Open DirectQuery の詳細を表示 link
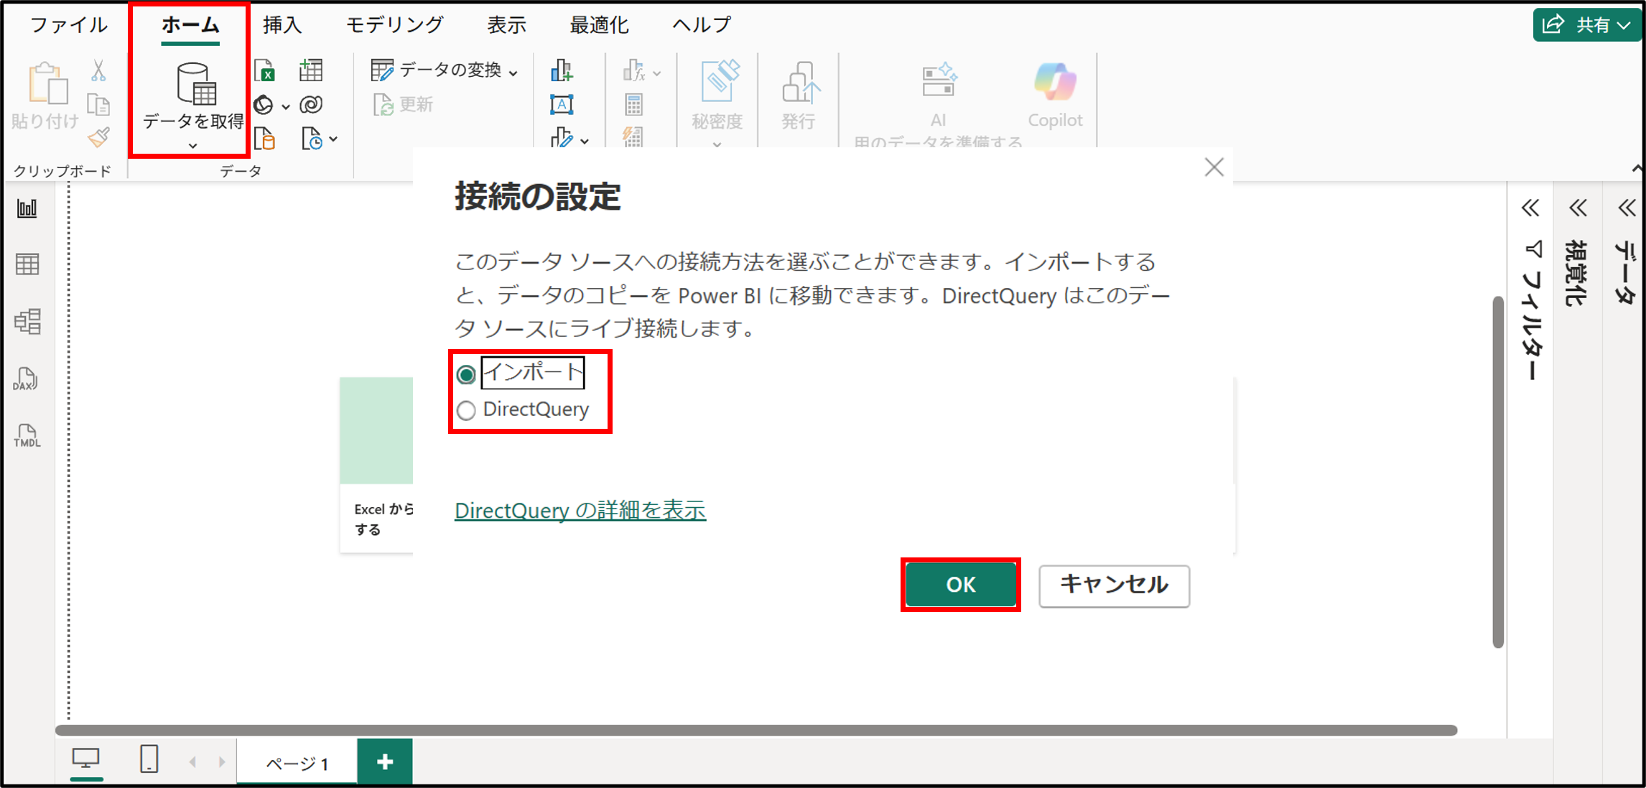 coord(580,511)
